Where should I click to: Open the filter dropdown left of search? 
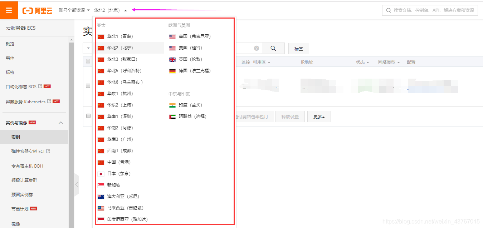(x=88, y=48)
